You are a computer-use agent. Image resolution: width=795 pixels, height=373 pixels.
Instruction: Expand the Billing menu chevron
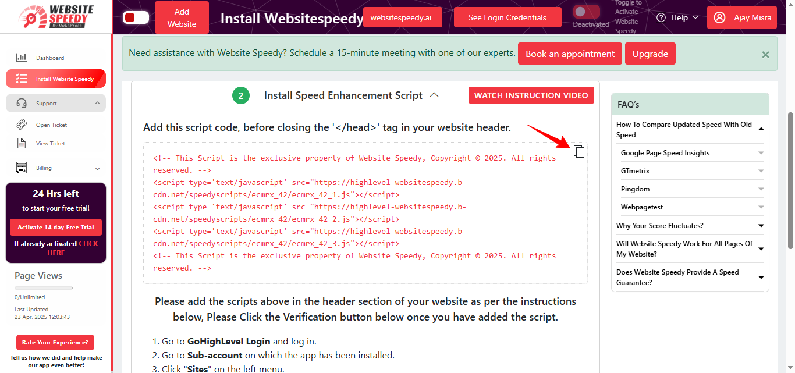coord(97,168)
